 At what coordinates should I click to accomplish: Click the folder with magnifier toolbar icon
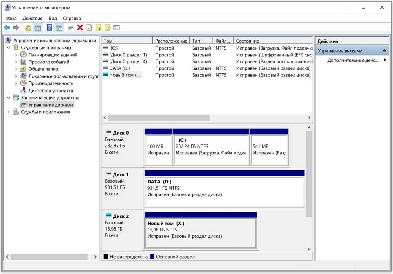point(107,28)
